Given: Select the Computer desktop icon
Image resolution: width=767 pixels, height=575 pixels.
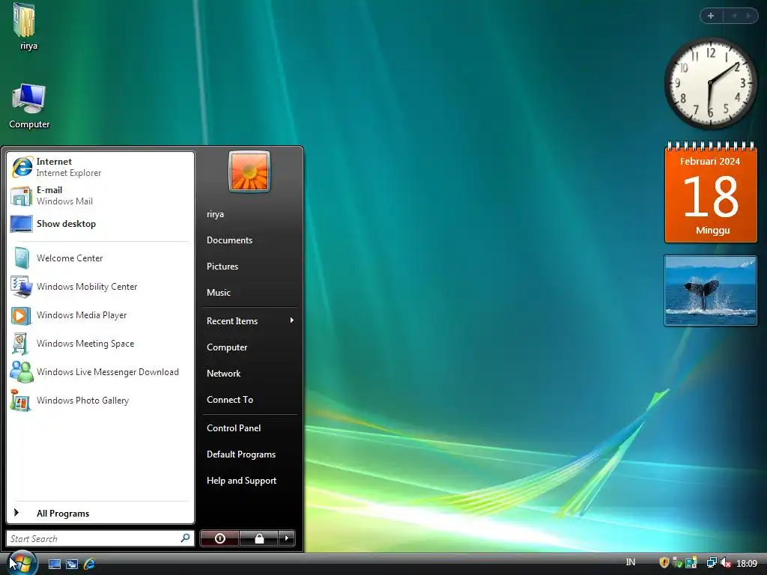Looking at the screenshot, I should 29,106.
